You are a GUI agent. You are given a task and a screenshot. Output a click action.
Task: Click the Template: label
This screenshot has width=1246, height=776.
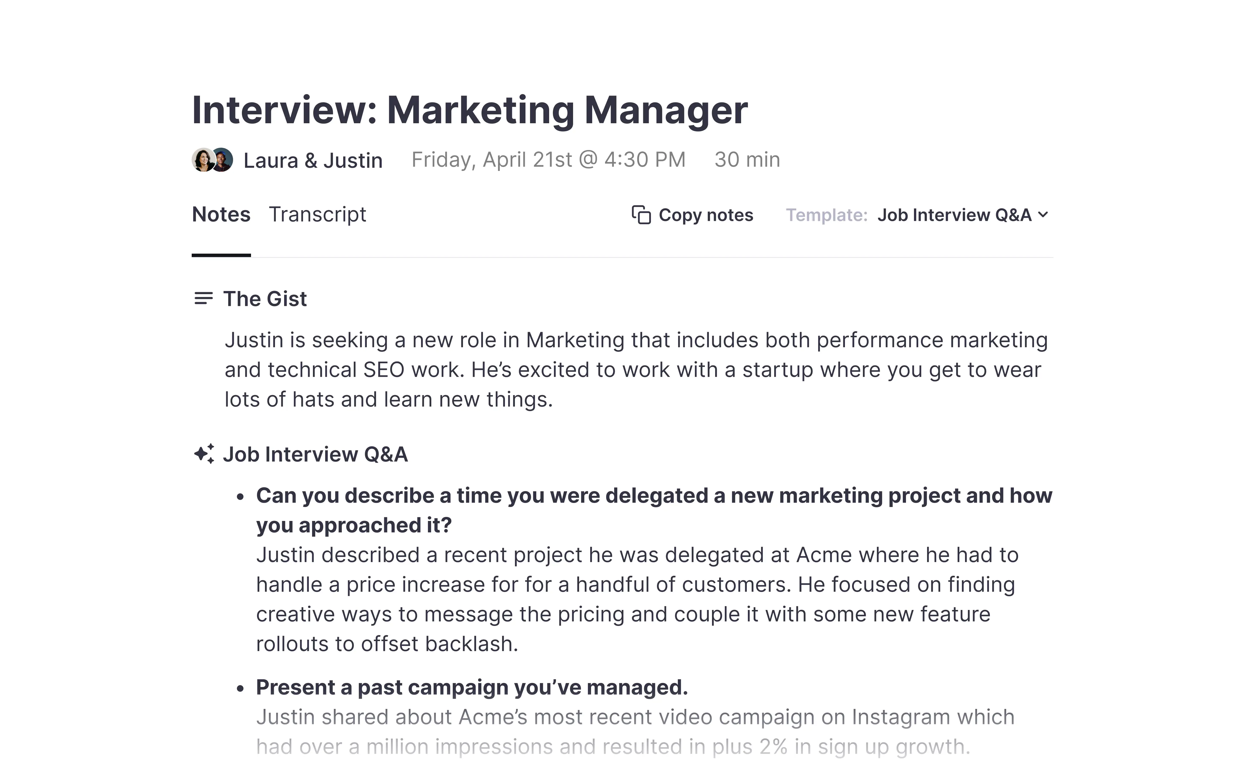(827, 215)
